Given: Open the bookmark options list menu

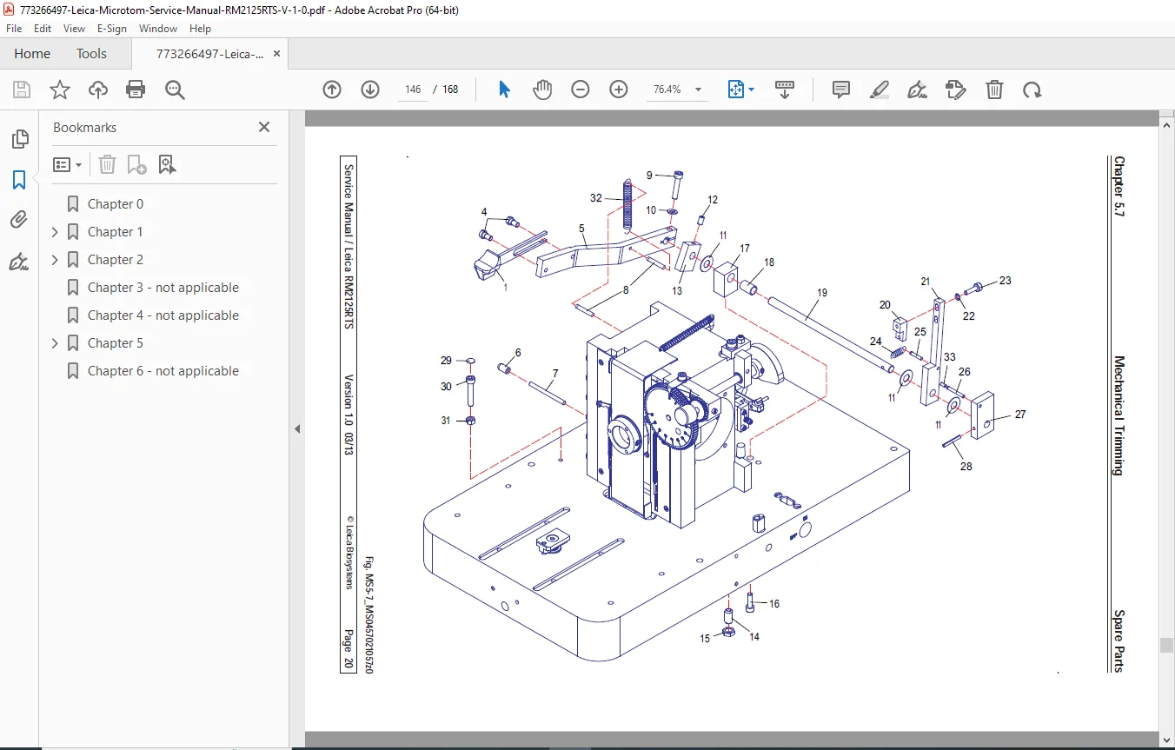Looking at the screenshot, I should coord(67,164).
